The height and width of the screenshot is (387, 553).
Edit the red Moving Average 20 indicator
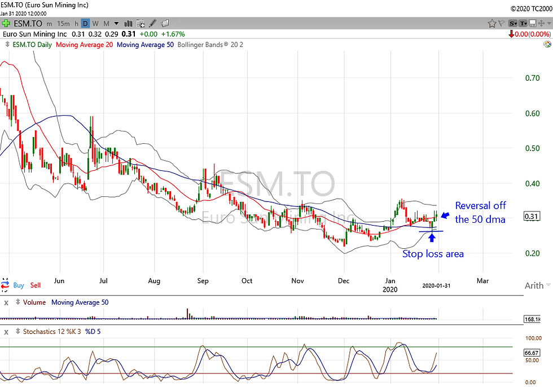pos(84,45)
